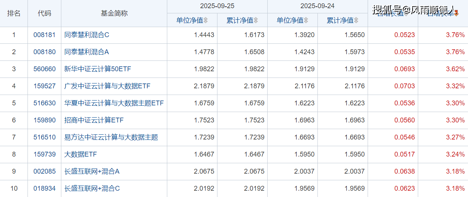The width and height of the screenshot is (468, 197).
Task: Open fund code 516630
Action: [x=44, y=103]
